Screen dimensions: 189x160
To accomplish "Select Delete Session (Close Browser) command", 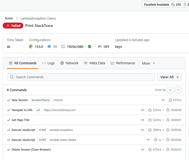I will click(x=94, y=150).
